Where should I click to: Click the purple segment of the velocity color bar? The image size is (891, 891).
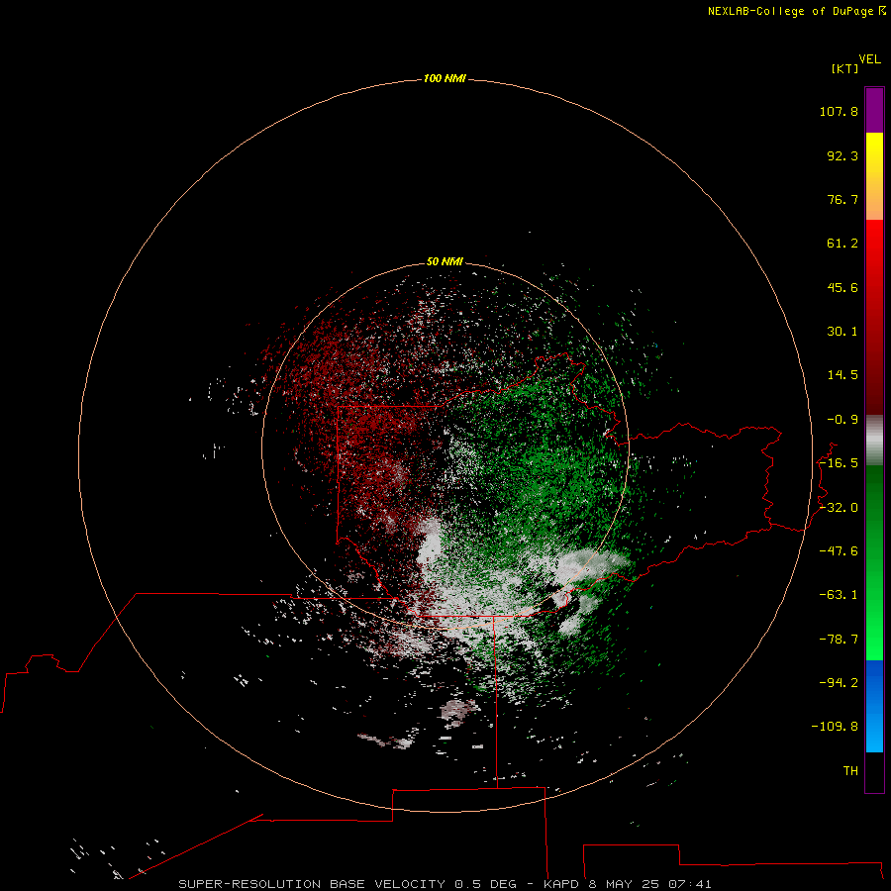[874, 110]
